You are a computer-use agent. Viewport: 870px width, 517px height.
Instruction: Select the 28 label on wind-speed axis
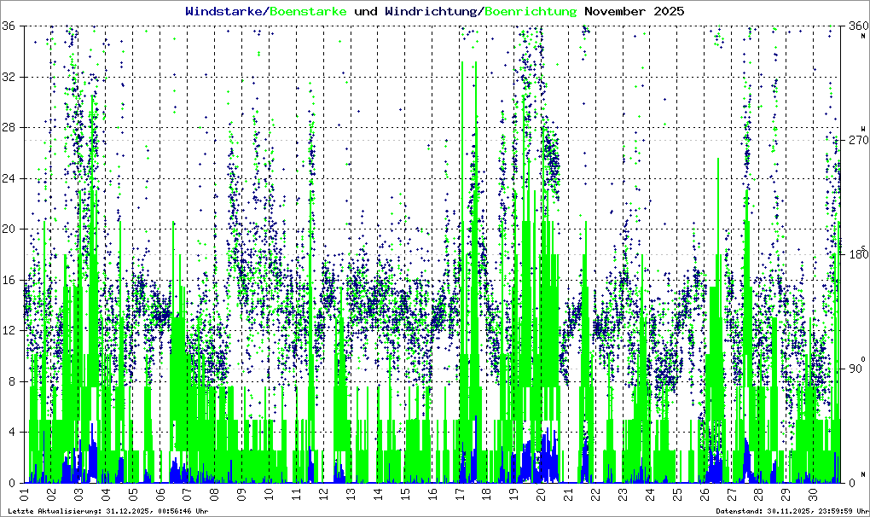click(x=9, y=128)
